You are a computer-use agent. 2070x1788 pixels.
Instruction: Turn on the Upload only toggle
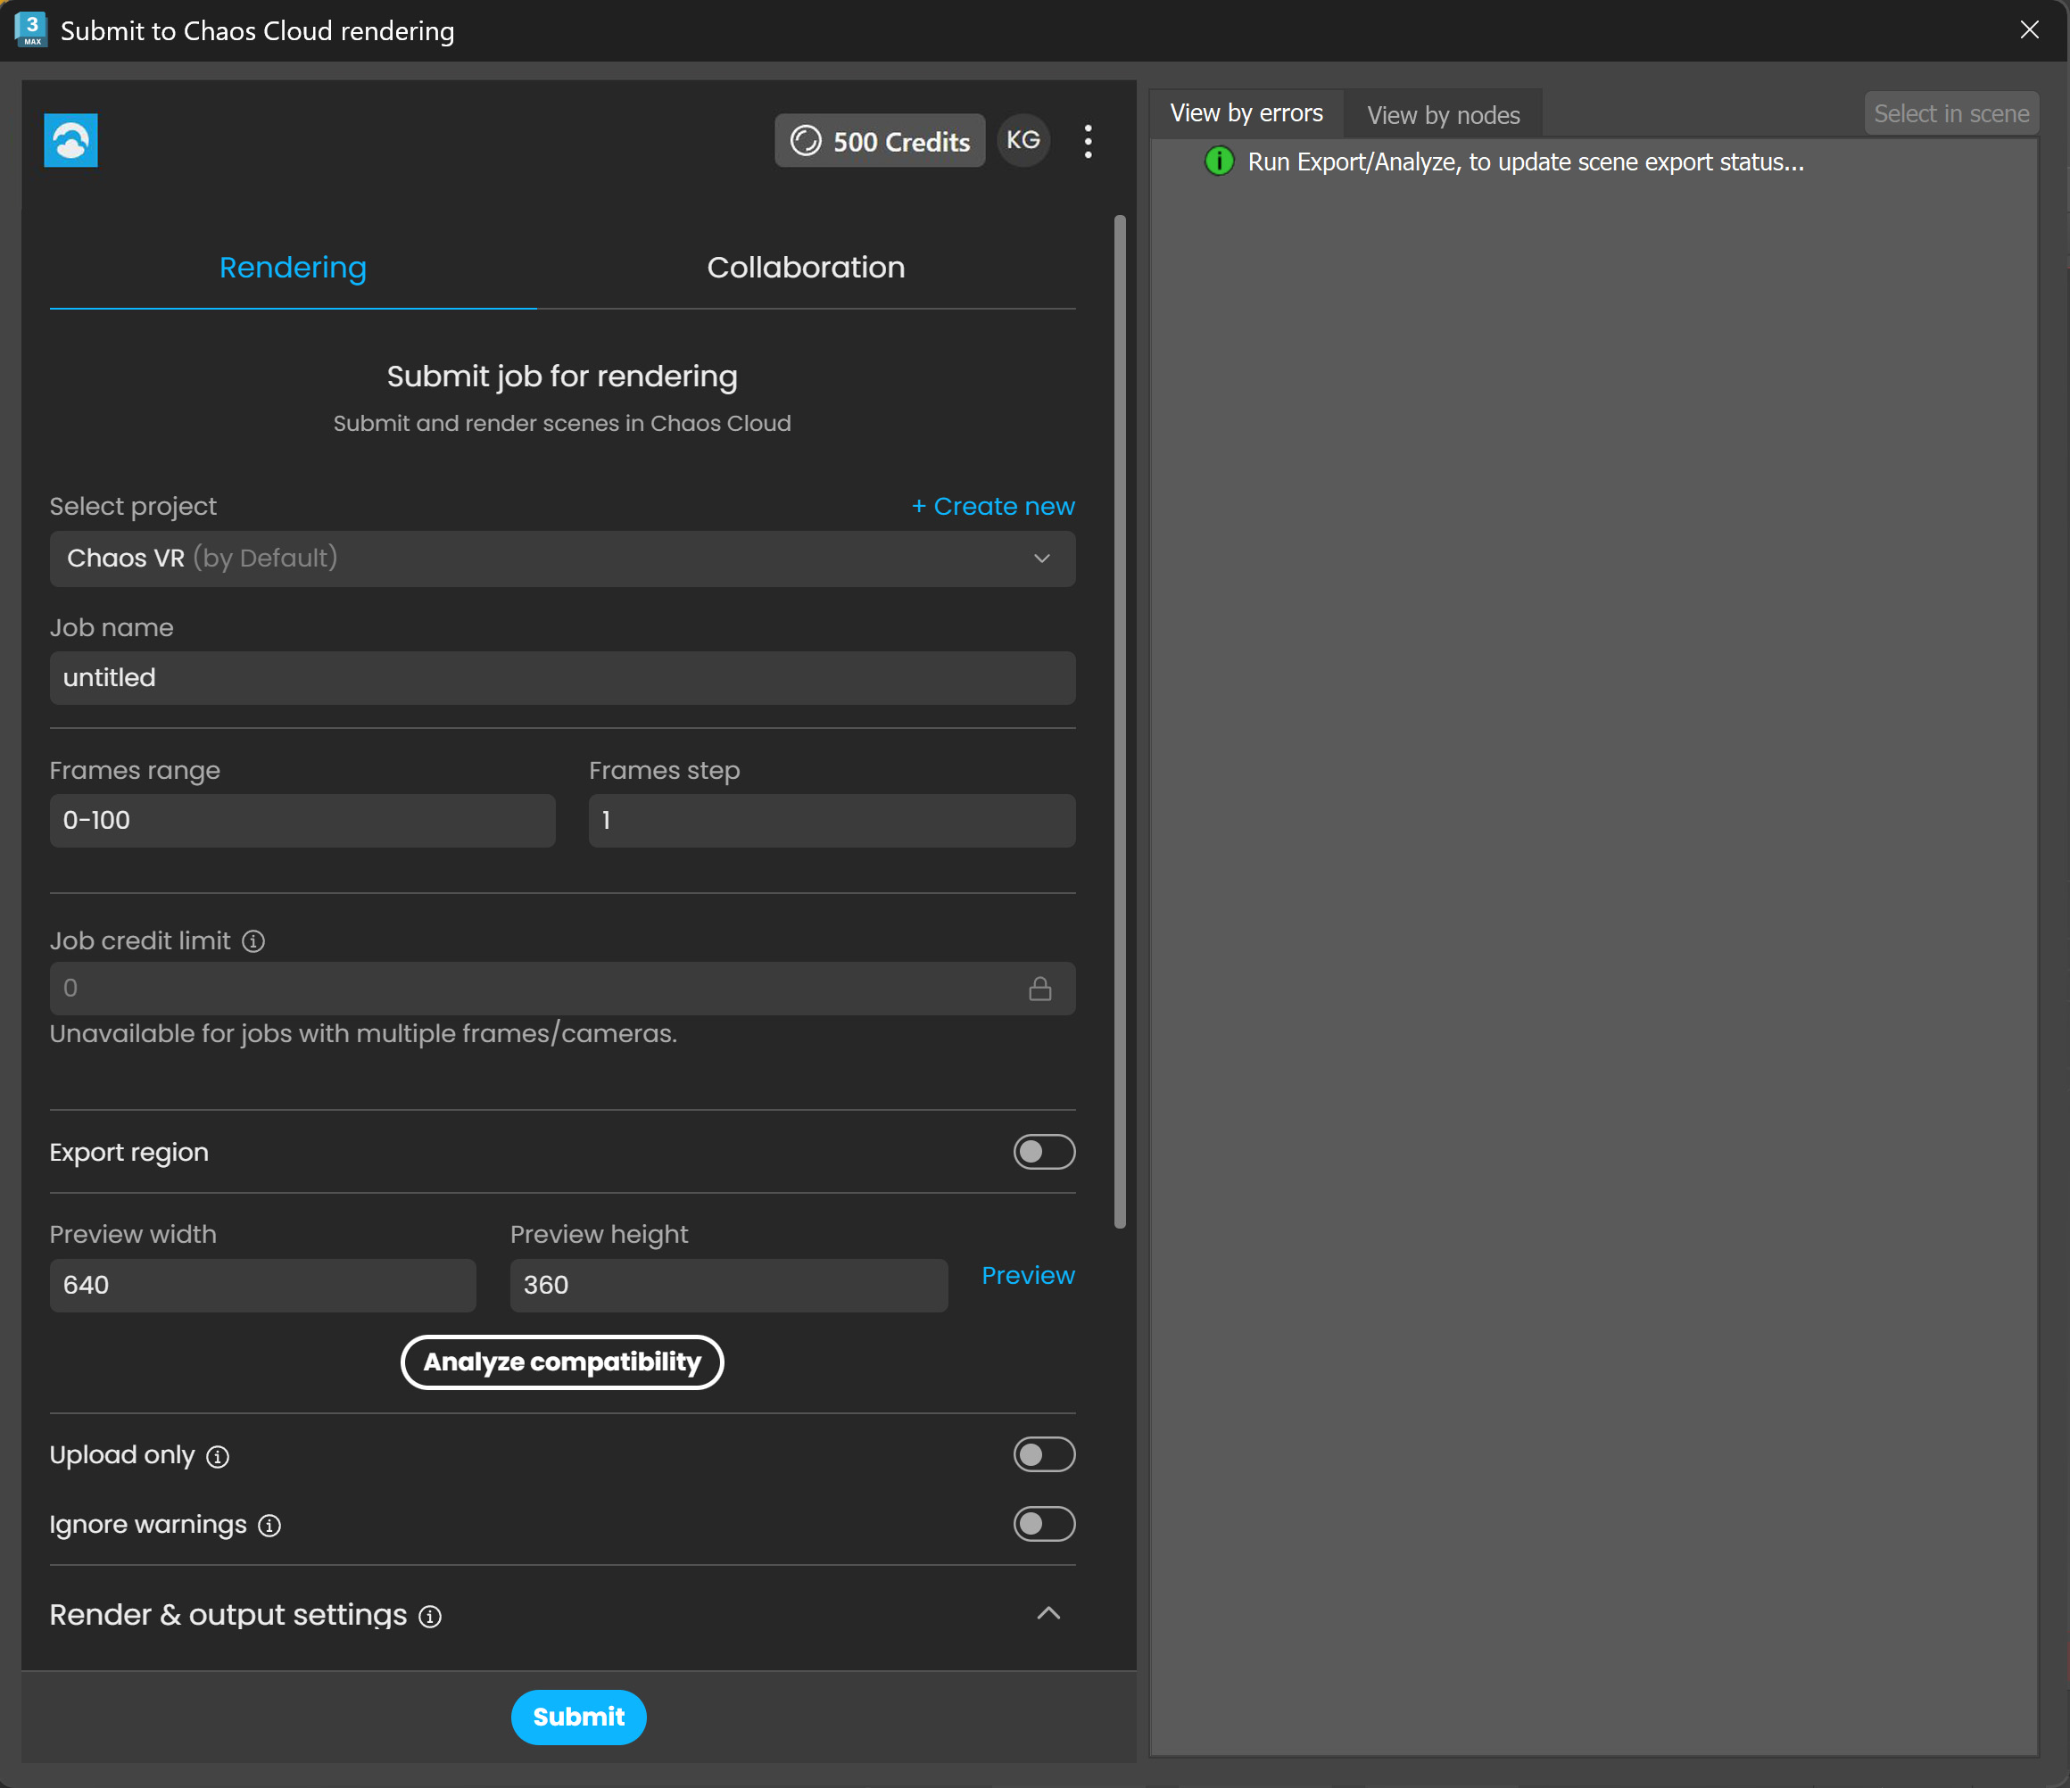1044,1454
